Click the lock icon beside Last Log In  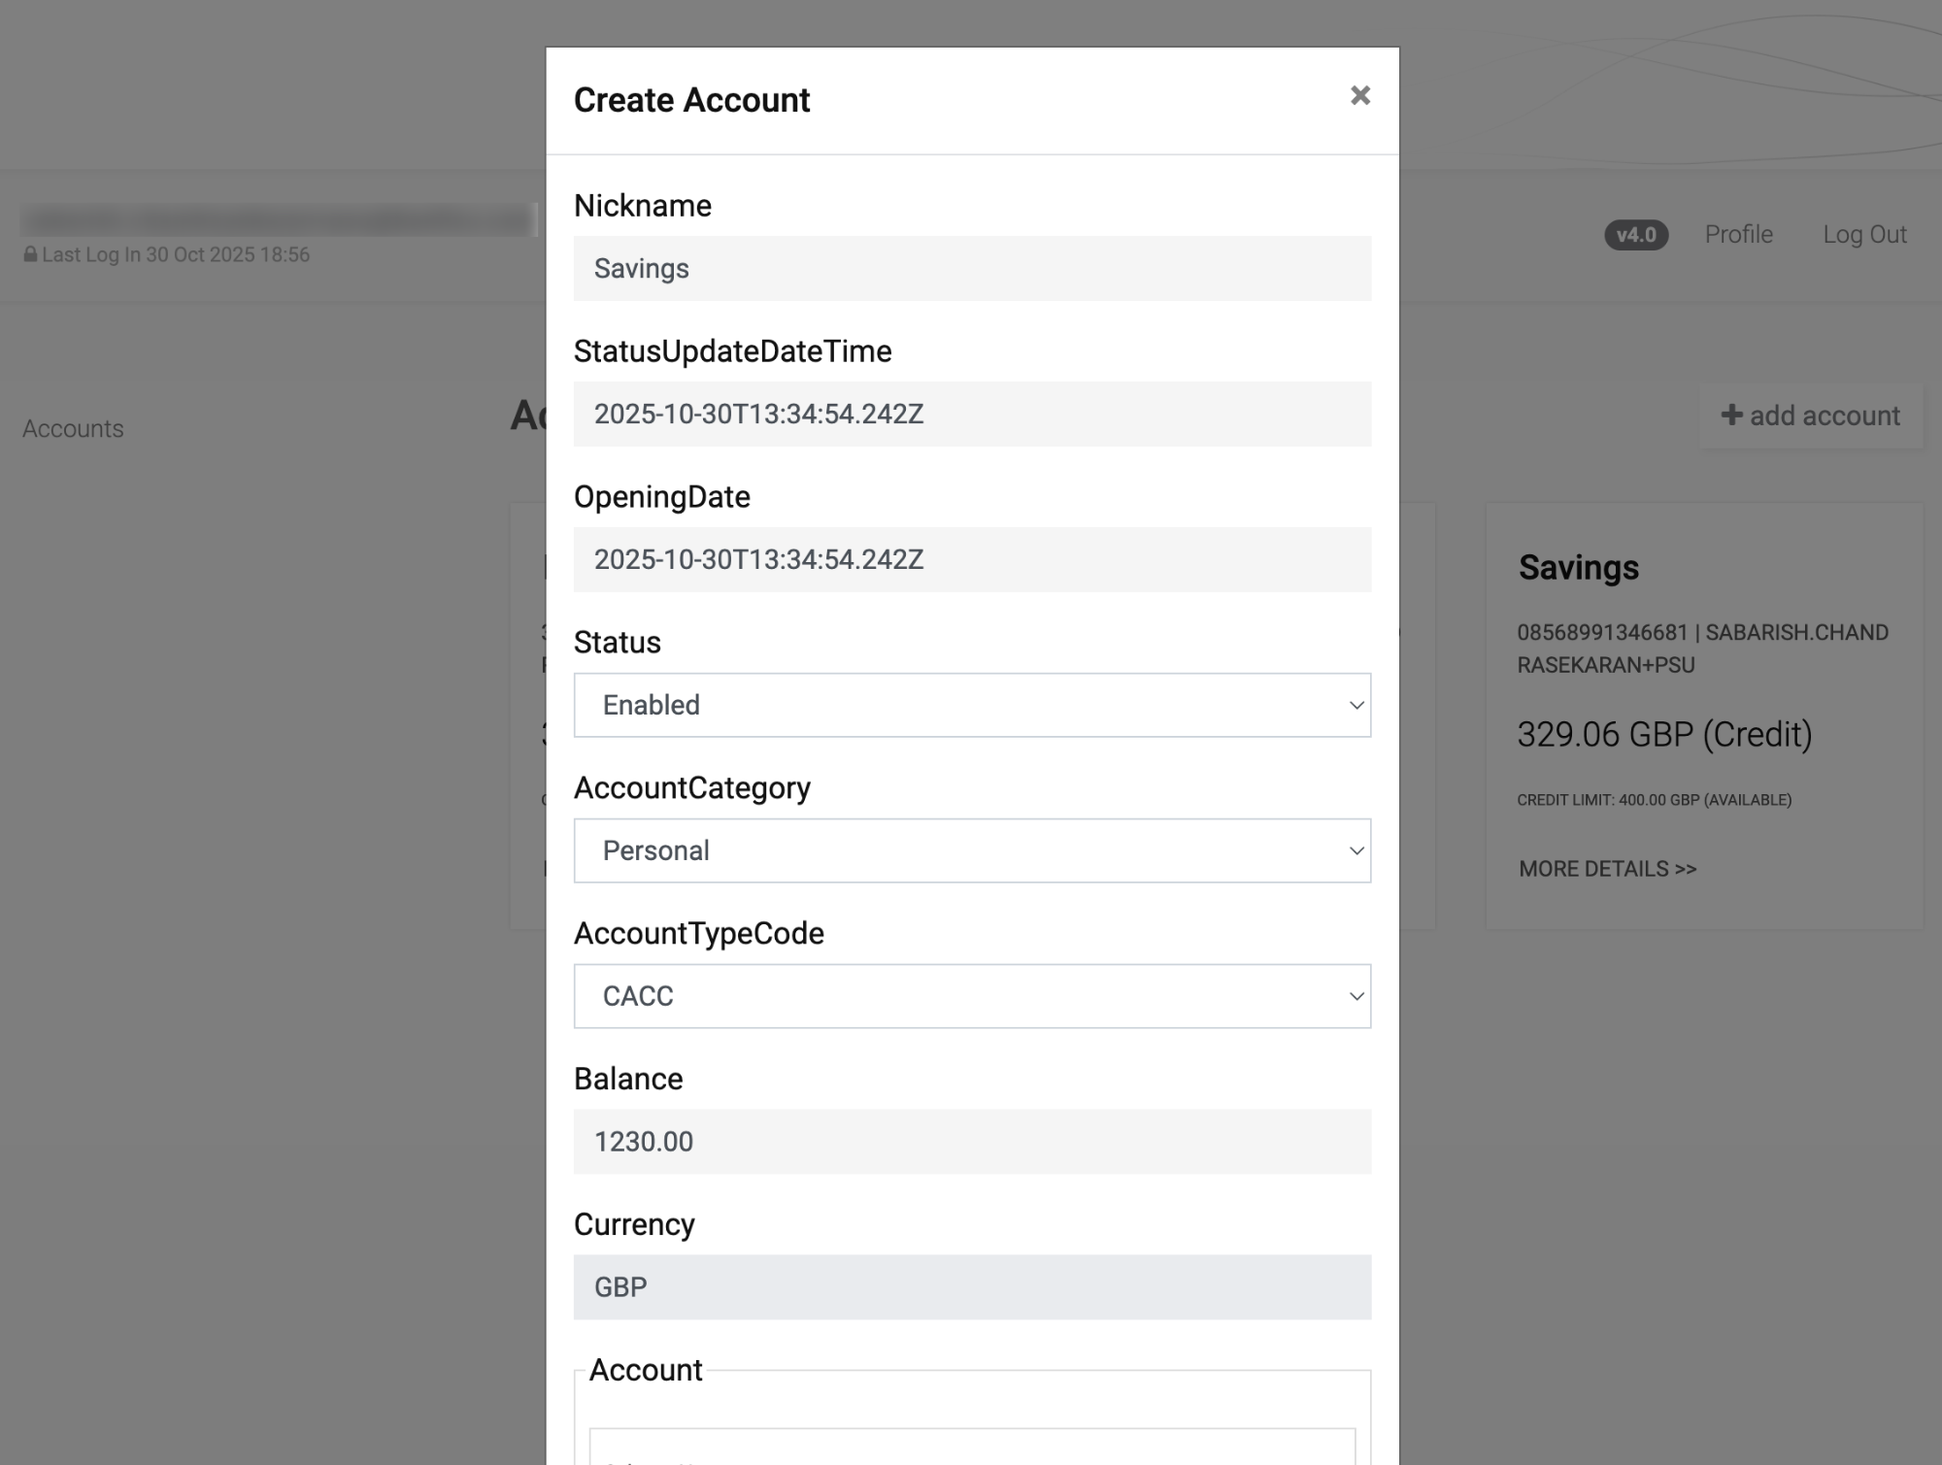tap(30, 254)
